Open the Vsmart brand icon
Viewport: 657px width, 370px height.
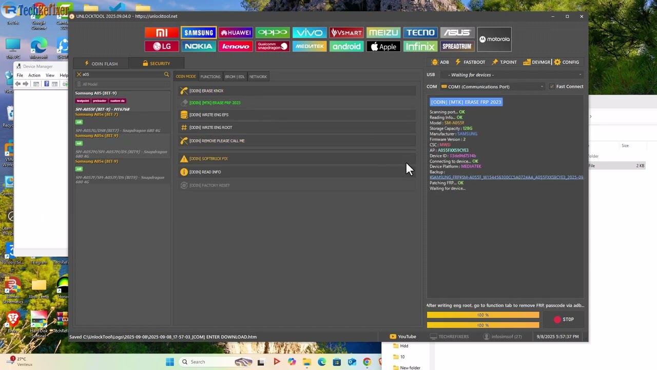click(346, 33)
